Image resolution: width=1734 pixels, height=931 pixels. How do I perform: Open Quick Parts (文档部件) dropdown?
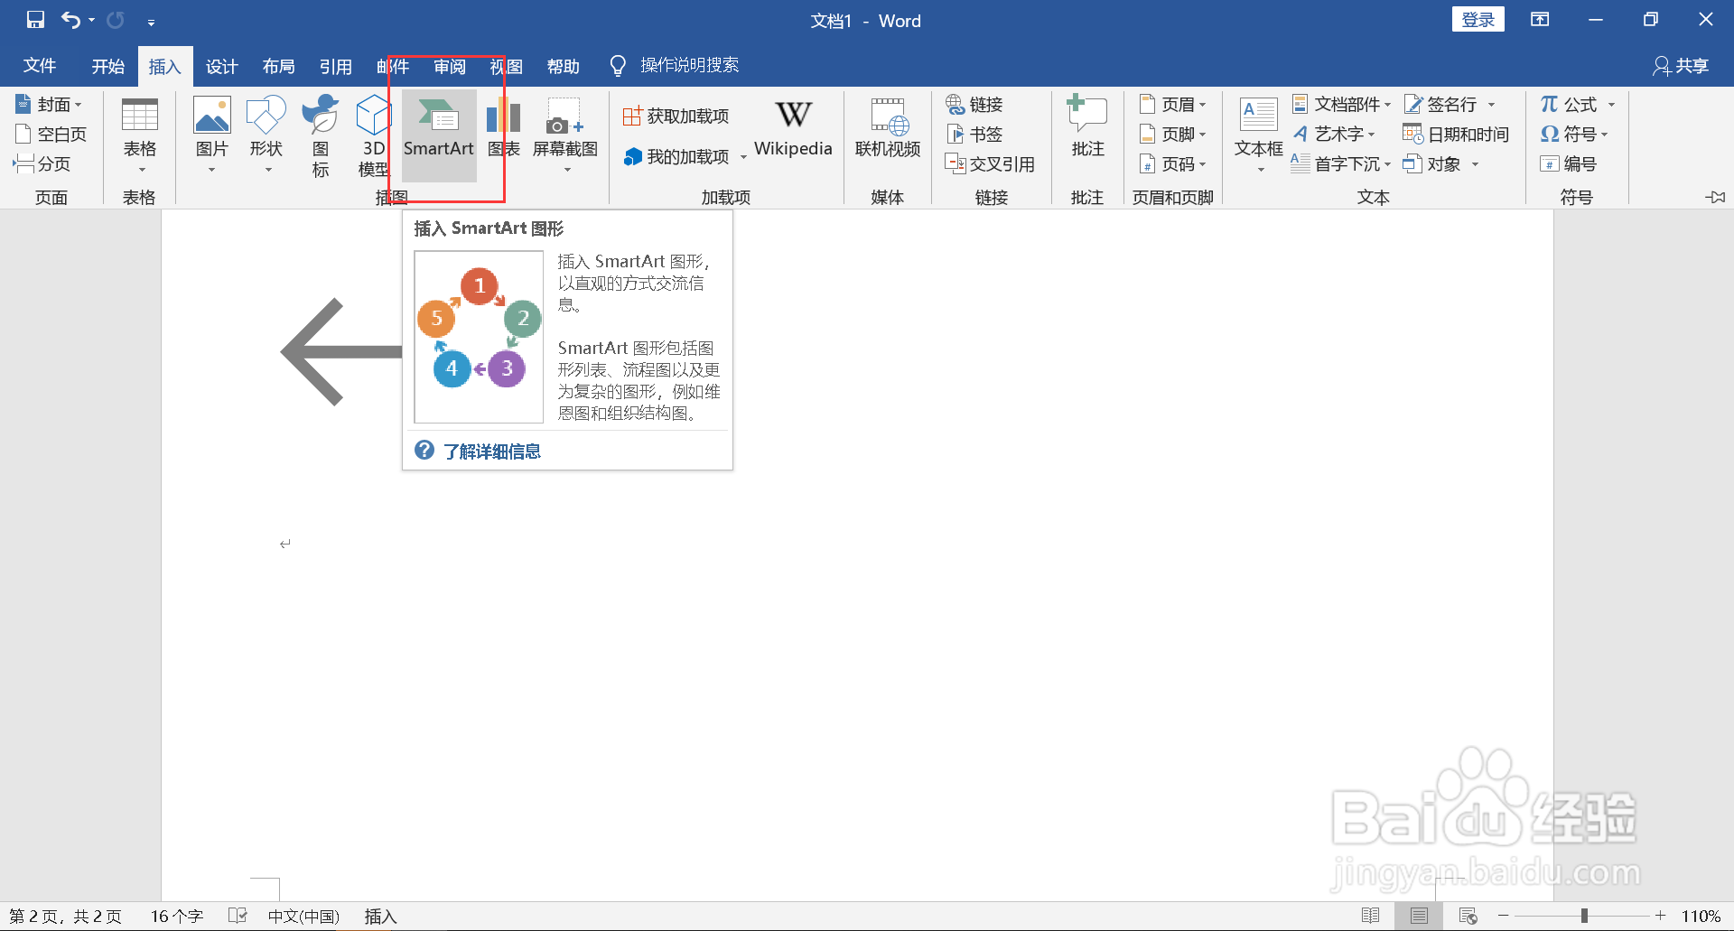(x=1341, y=105)
